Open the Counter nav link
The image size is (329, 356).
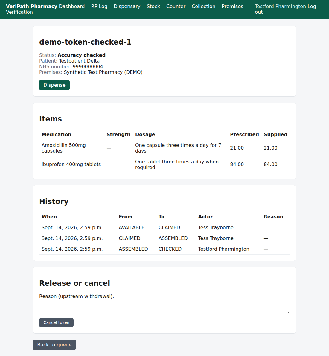click(x=176, y=6)
